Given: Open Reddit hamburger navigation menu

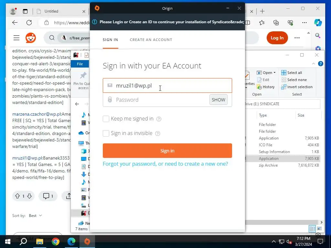Looking at the screenshot, I should coord(16,38).
